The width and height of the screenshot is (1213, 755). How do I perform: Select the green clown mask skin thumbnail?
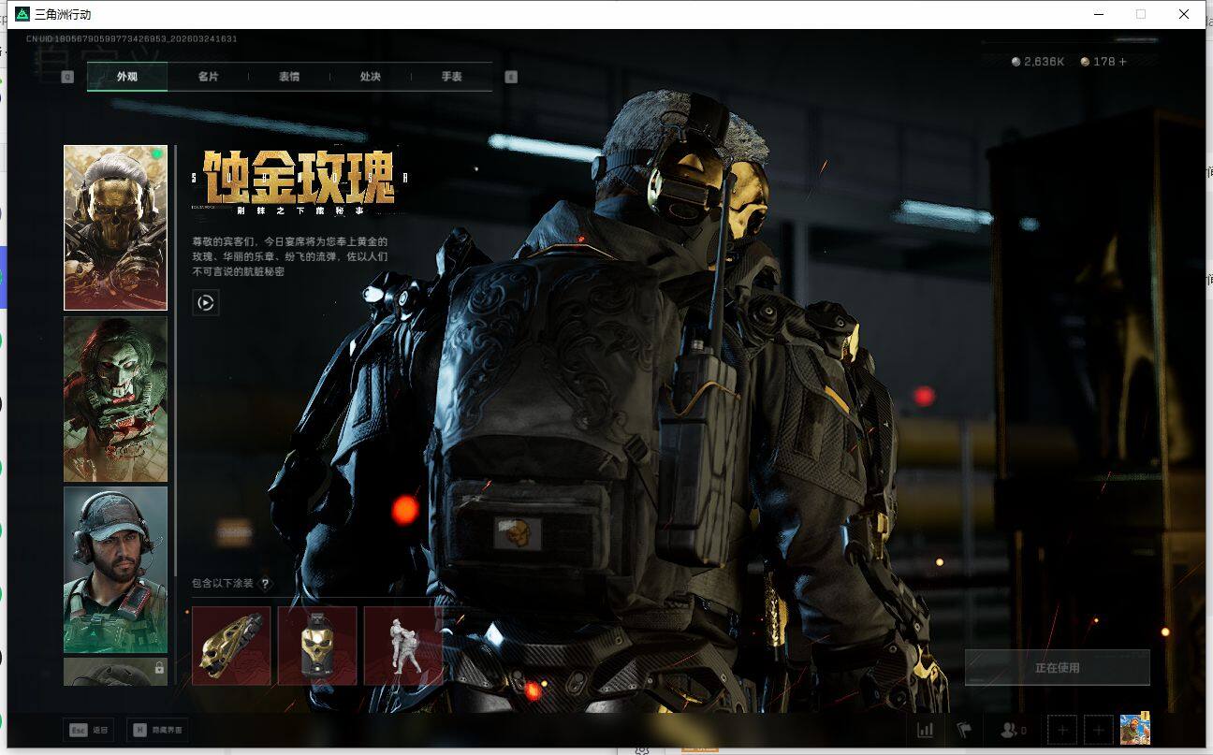[x=115, y=399]
